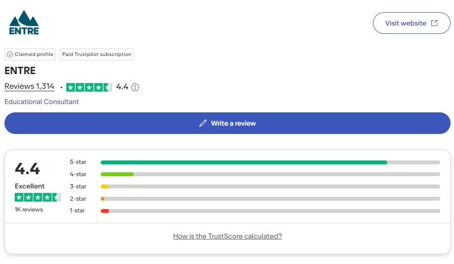Image resolution: width=454 pixels, height=264 pixels.
Task: Click the external link icon on Visit website
Action: (x=434, y=23)
